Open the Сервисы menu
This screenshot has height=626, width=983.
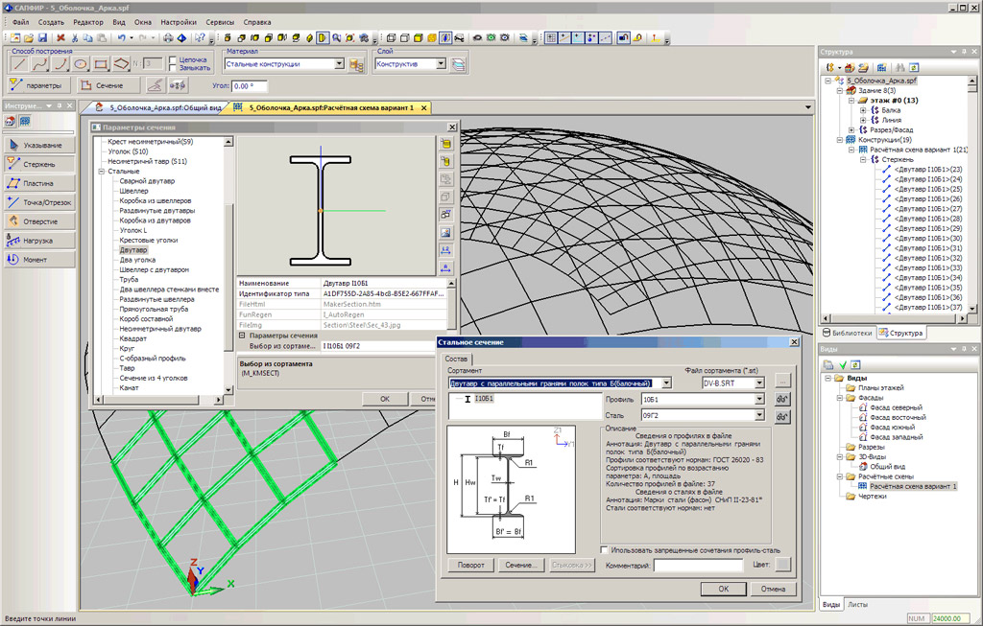(x=218, y=21)
